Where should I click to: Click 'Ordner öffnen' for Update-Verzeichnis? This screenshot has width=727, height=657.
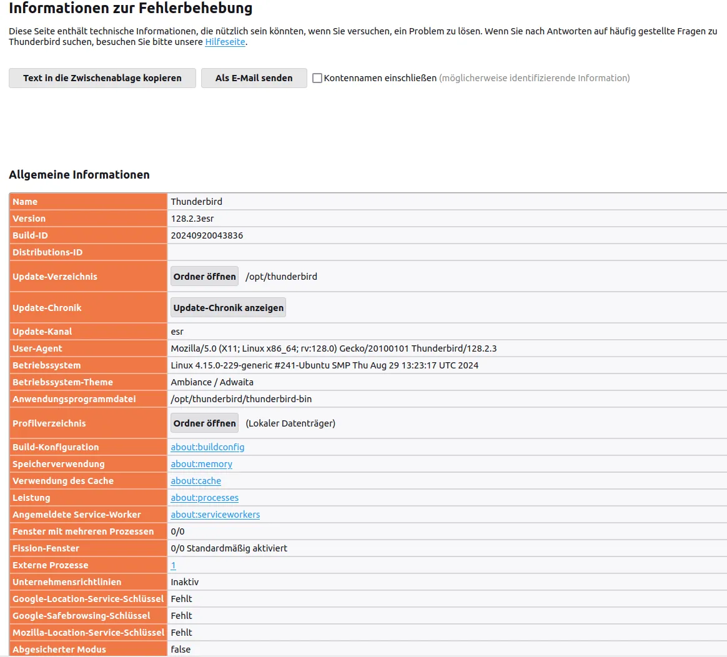(x=204, y=276)
